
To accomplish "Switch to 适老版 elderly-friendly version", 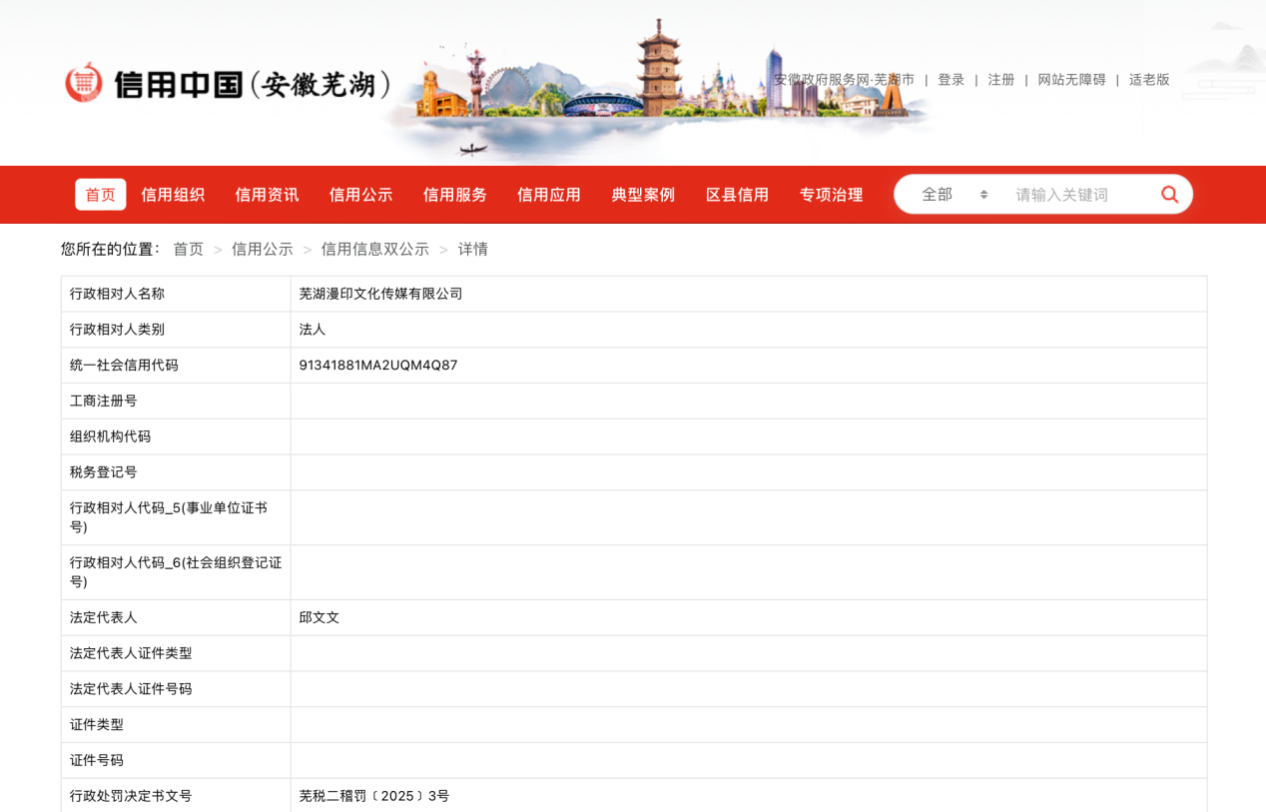I will point(1148,80).
